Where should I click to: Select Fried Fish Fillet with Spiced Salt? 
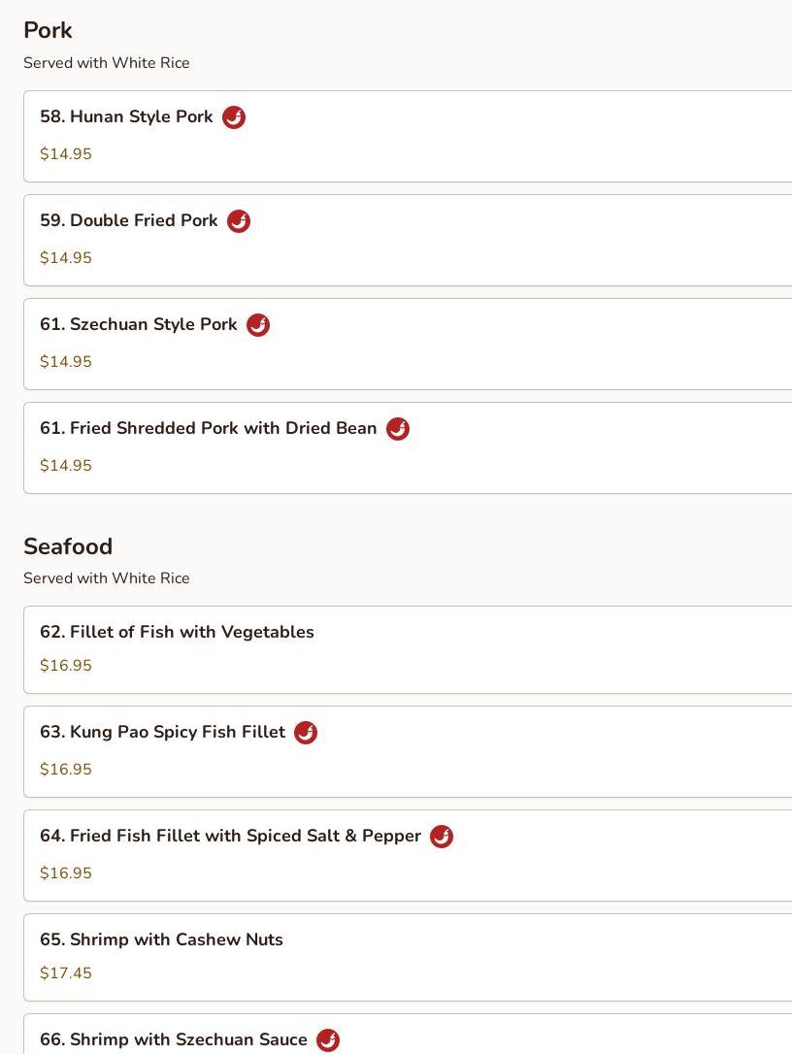tap(230, 837)
